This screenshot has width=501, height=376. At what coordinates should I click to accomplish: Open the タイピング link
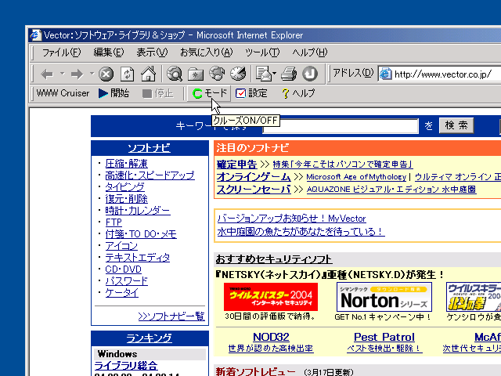click(x=125, y=187)
